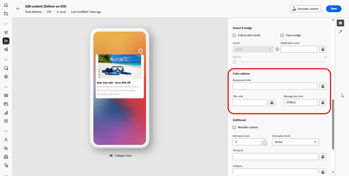
Task: Click the 'Push delivery' header label
Action: pyautogui.click(x=34, y=12)
